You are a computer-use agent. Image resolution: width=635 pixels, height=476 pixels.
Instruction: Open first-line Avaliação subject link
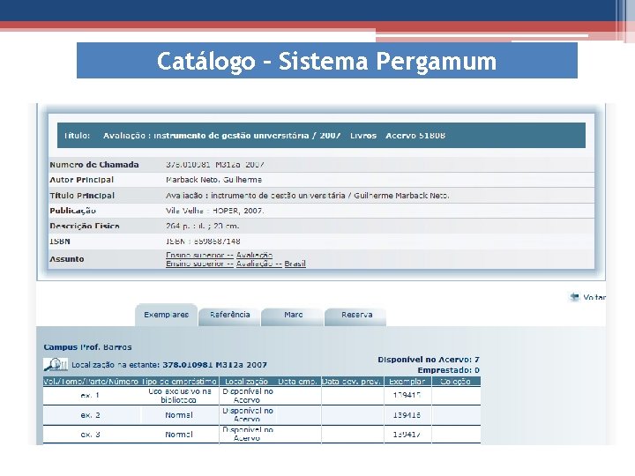pos(254,255)
